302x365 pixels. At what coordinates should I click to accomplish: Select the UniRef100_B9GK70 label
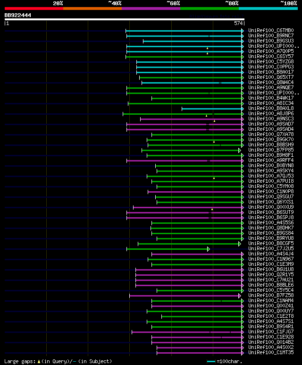tap(271, 140)
